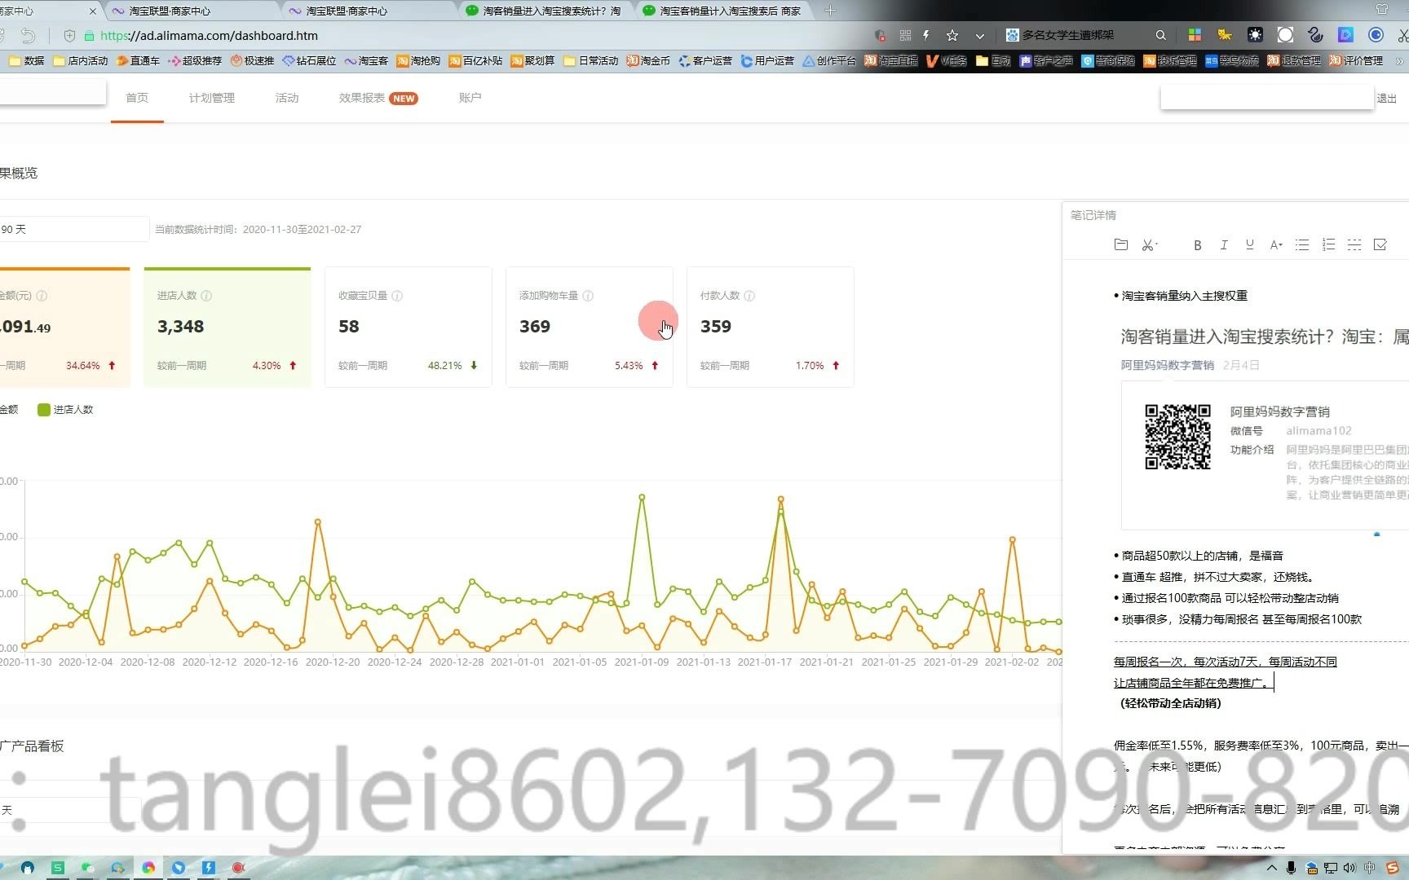Toggle the brightness sun extension icon
1409x880 pixels.
click(x=1255, y=35)
